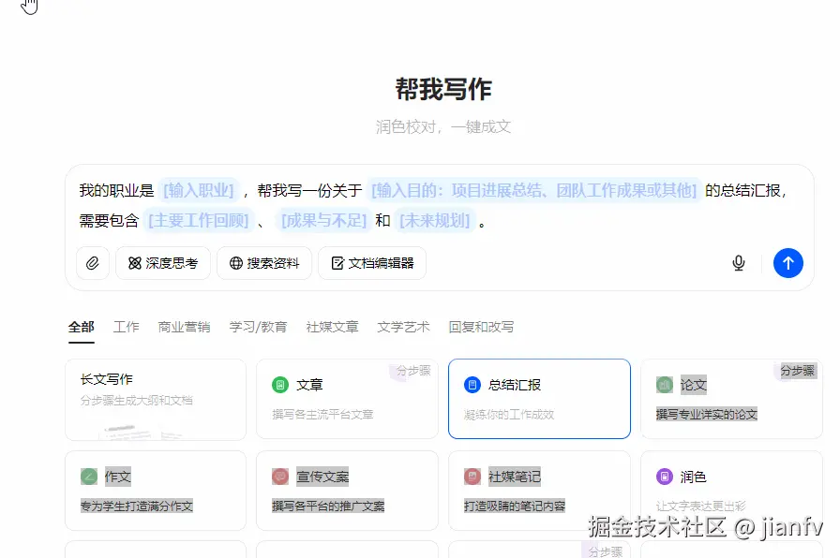840x558 pixels.
Task: Switch to the 商业营销 tab
Action: tap(185, 327)
